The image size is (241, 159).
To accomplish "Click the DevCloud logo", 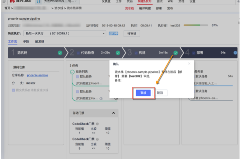I will click(21, 1).
